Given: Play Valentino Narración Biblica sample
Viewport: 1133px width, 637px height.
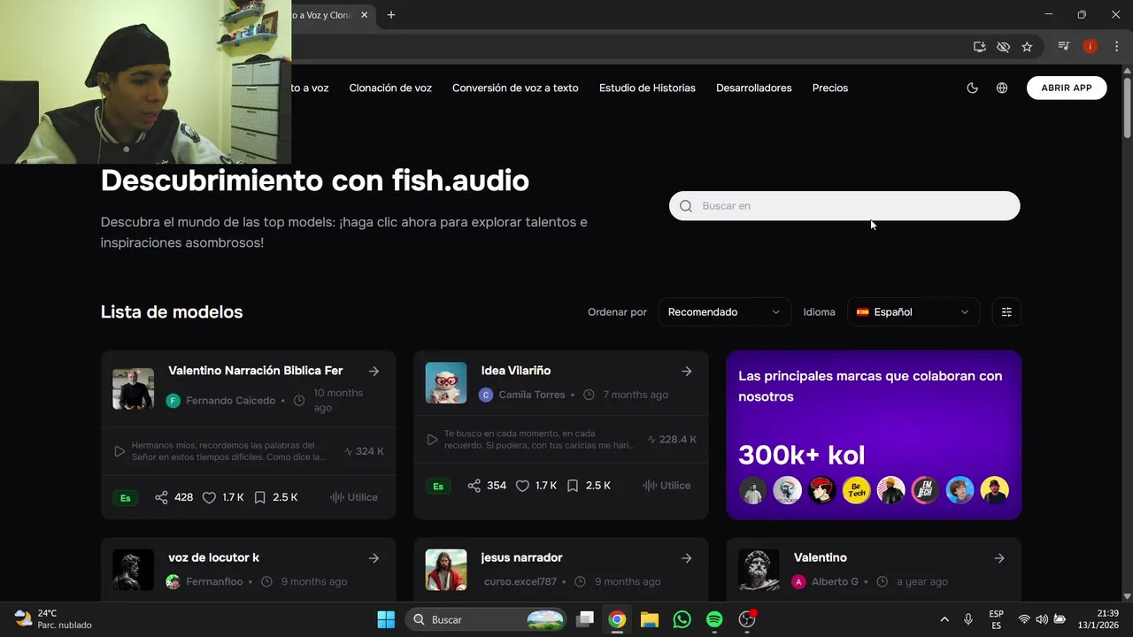Looking at the screenshot, I should tap(119, 451).
